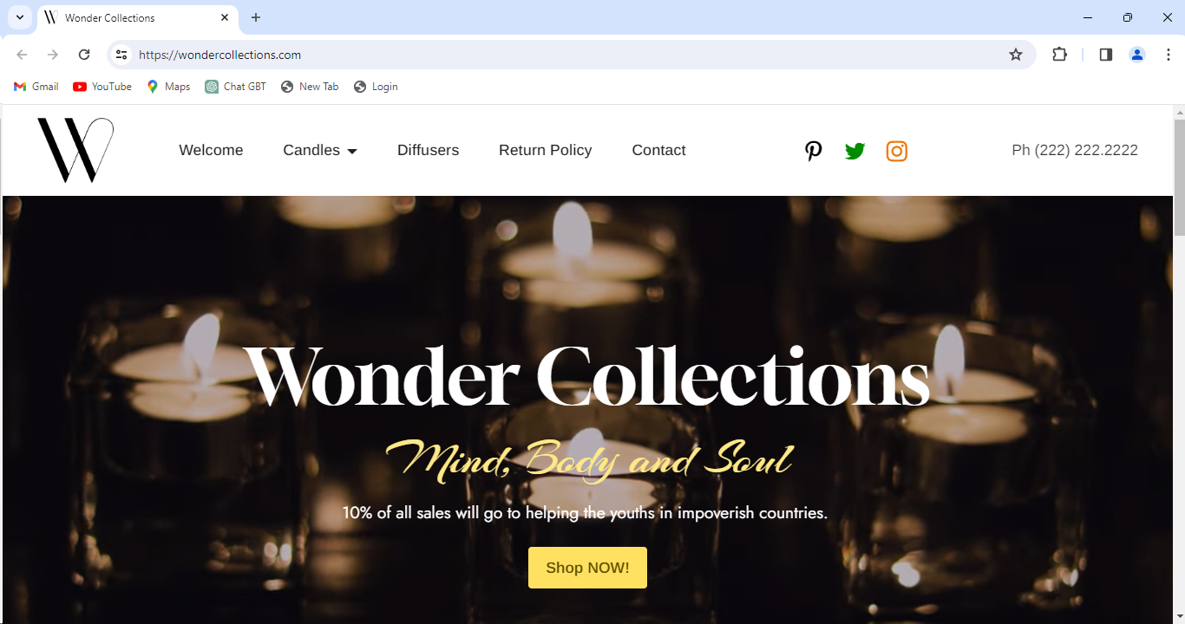The image size is (1185, 624).
Task: Toggle the browser side panel icon
Action: point(1105,55)
